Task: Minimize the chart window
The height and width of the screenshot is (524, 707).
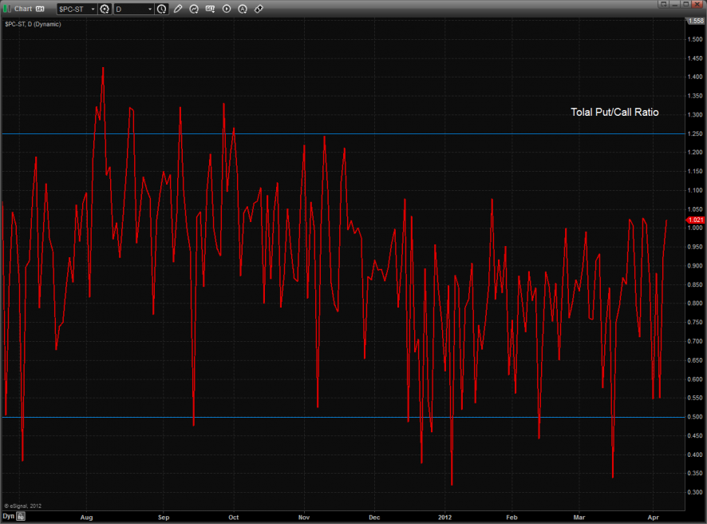Action: pos(675,4)
